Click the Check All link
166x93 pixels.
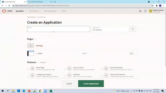(43, 63)
